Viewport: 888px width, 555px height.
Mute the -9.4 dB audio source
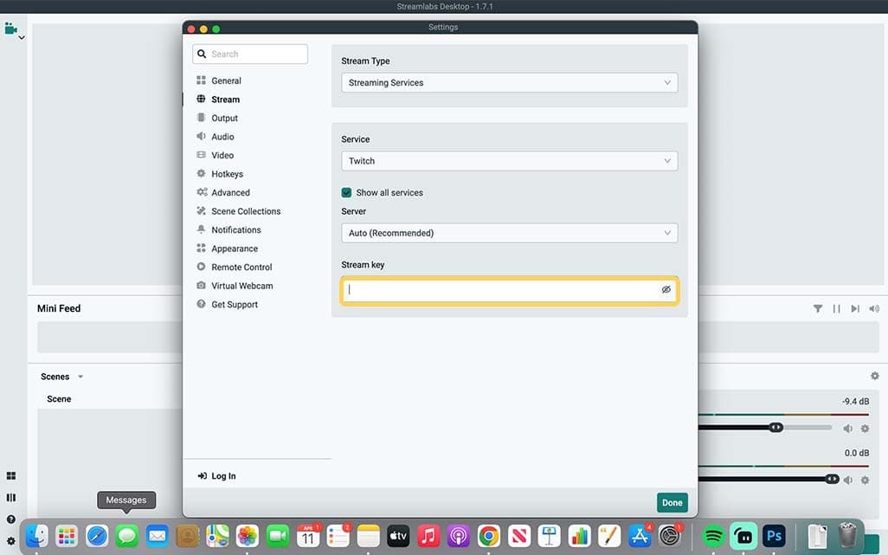coord(848,428)
